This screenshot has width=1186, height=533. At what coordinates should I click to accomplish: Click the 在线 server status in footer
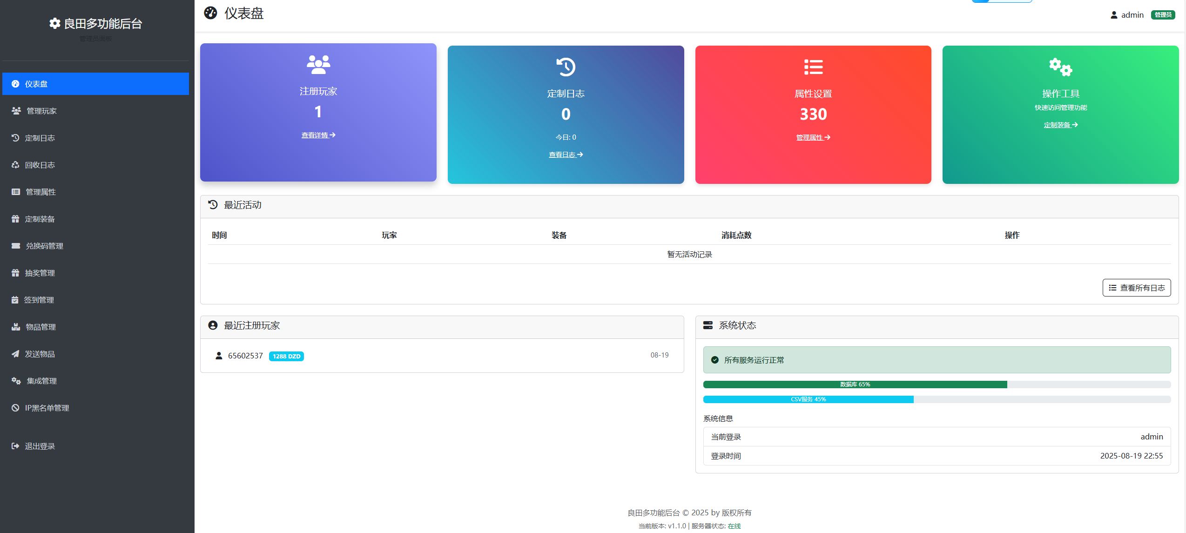point(734,526)
